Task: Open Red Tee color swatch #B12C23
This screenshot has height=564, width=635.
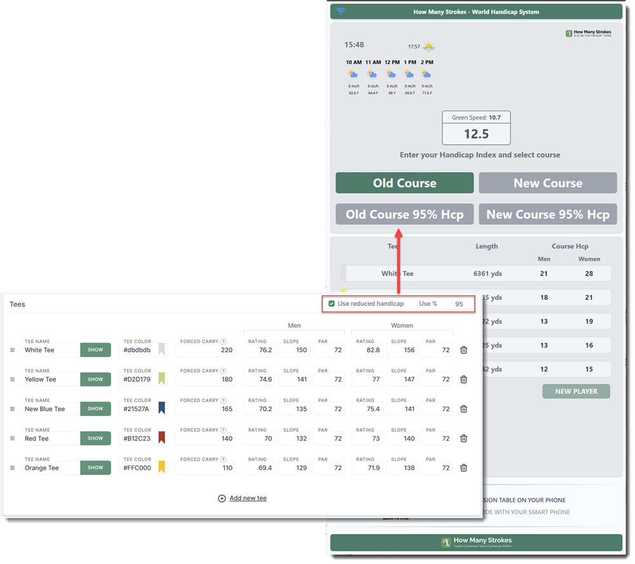Action: pyautogui.click(x=161, y=438)
